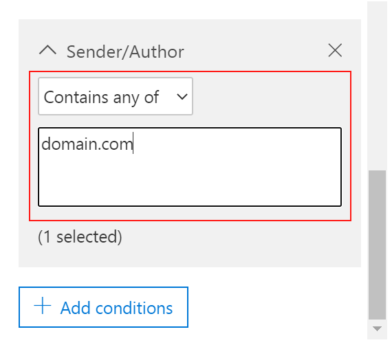
Task: Click gray header area between title and X
Action: click(255, 52)
